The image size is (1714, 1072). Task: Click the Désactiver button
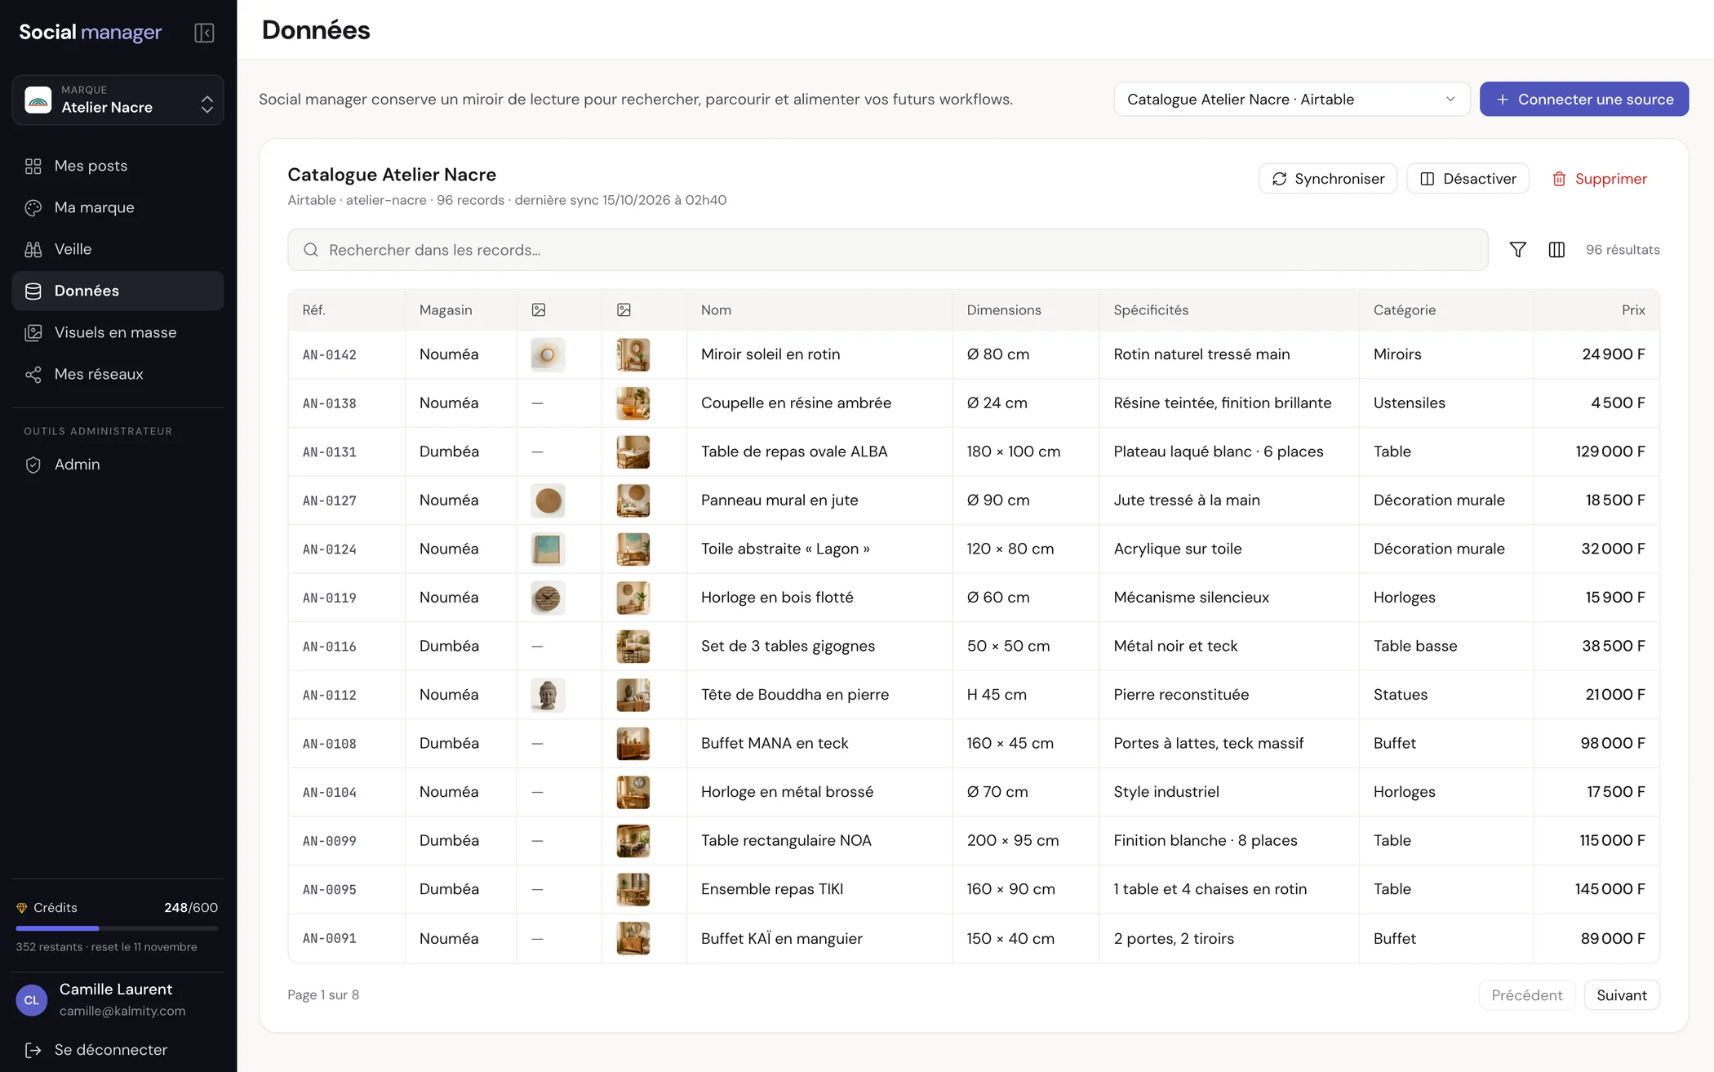coord(1468,179)
